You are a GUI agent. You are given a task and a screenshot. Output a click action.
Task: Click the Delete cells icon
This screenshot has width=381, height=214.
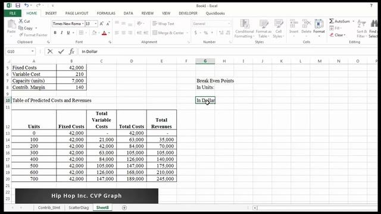tap(306, 24)
